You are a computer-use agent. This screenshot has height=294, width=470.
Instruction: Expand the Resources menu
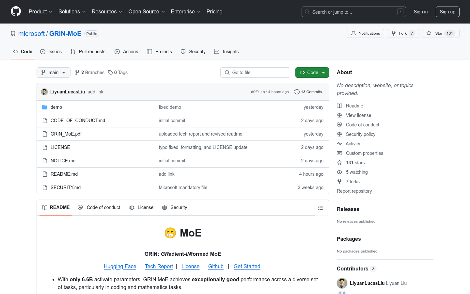107,11
